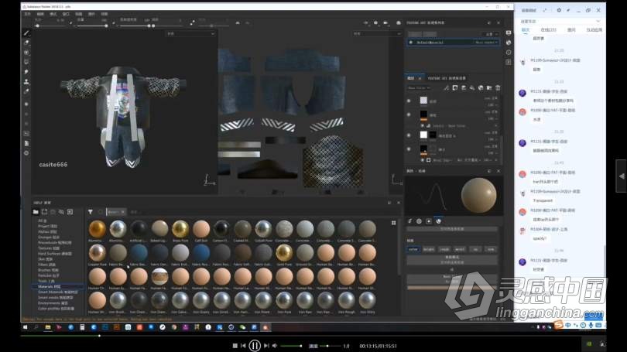
Task: Toggle DefaultMaterial texture set visibility
Action: 411,43
